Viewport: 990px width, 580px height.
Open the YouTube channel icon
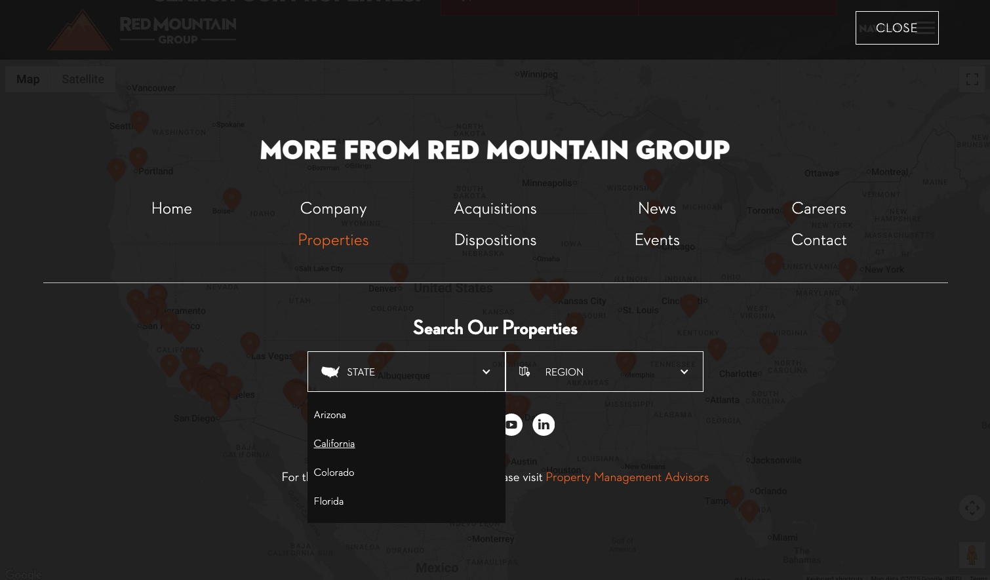pos(512,425)
